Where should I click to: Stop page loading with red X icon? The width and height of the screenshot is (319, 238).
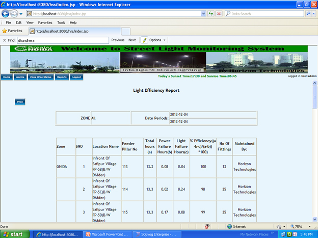[219, 14]
